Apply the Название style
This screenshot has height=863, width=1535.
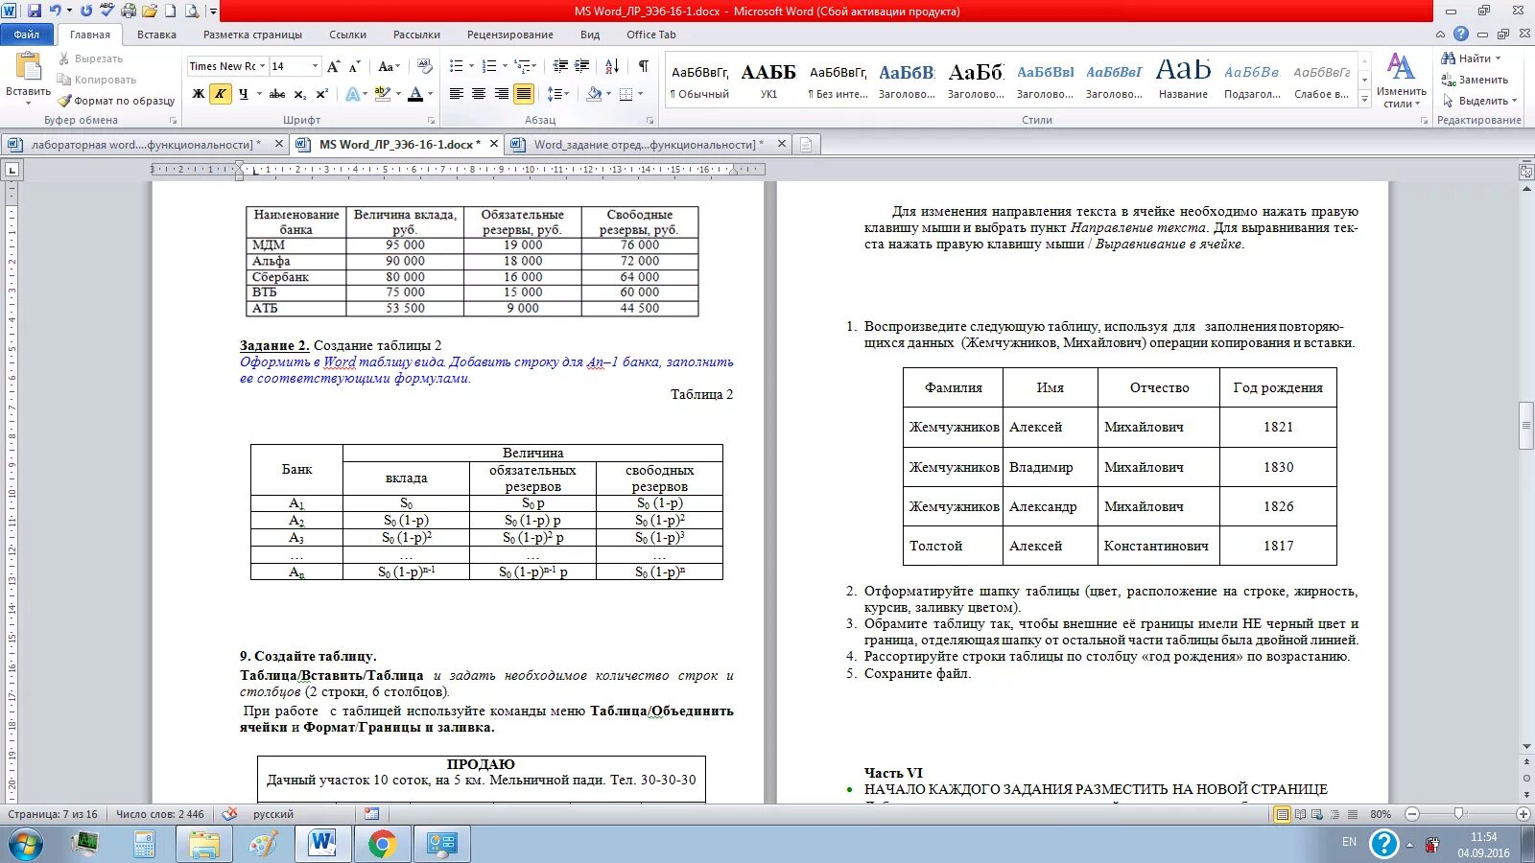pos(1183,80)
